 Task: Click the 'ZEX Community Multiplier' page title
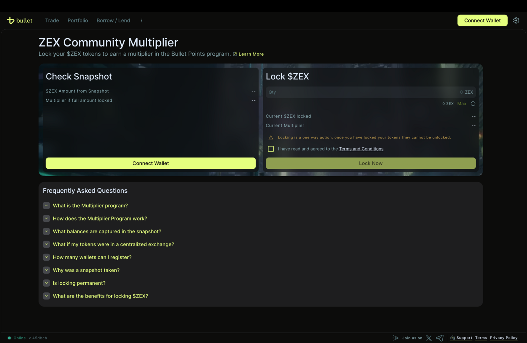click(108, 43)
